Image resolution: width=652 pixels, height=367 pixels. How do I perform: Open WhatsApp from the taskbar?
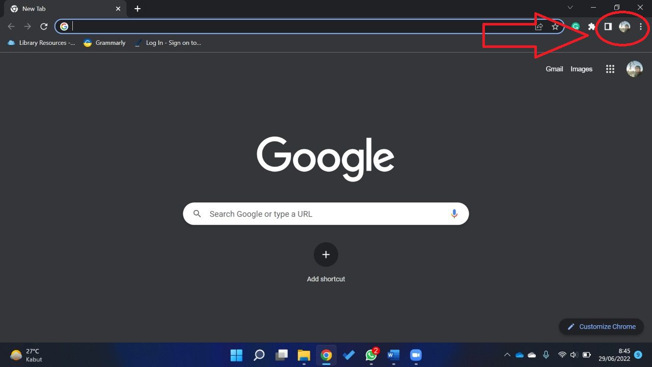(x=371, y=355)
